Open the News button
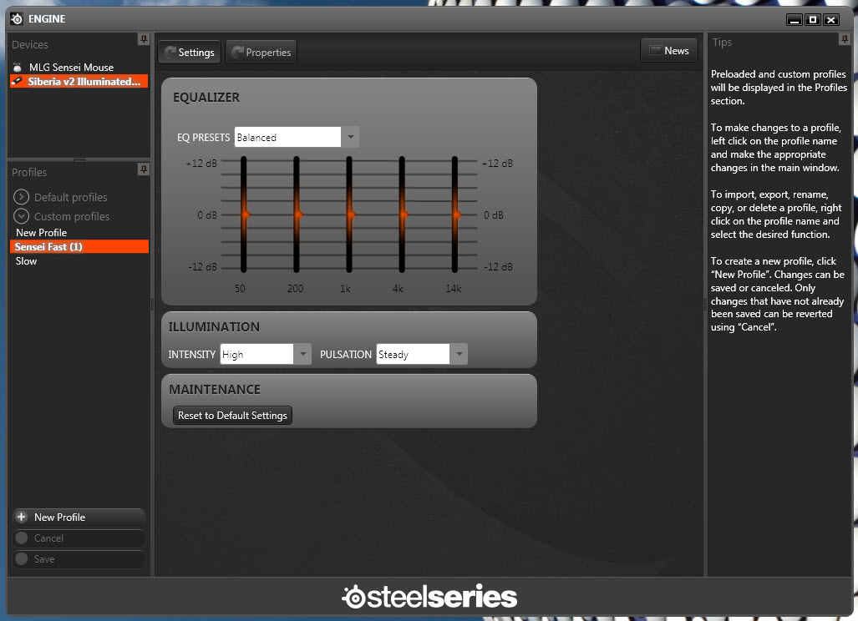This screenshot has width=858, height=621. point(669,50)
